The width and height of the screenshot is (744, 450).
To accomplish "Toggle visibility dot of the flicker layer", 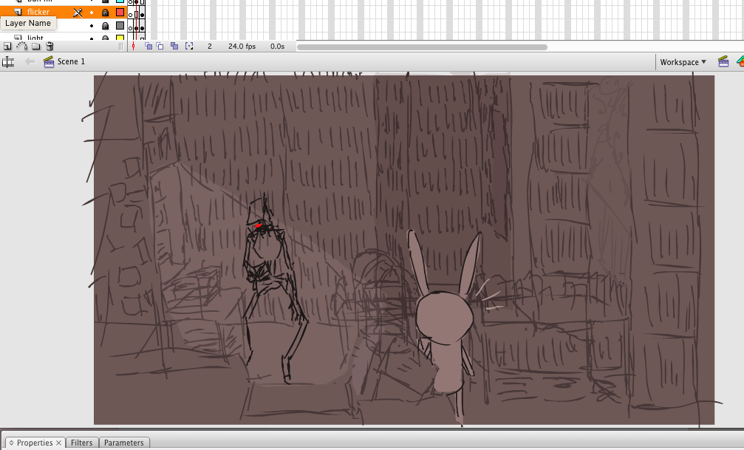I will click(92, 13).
